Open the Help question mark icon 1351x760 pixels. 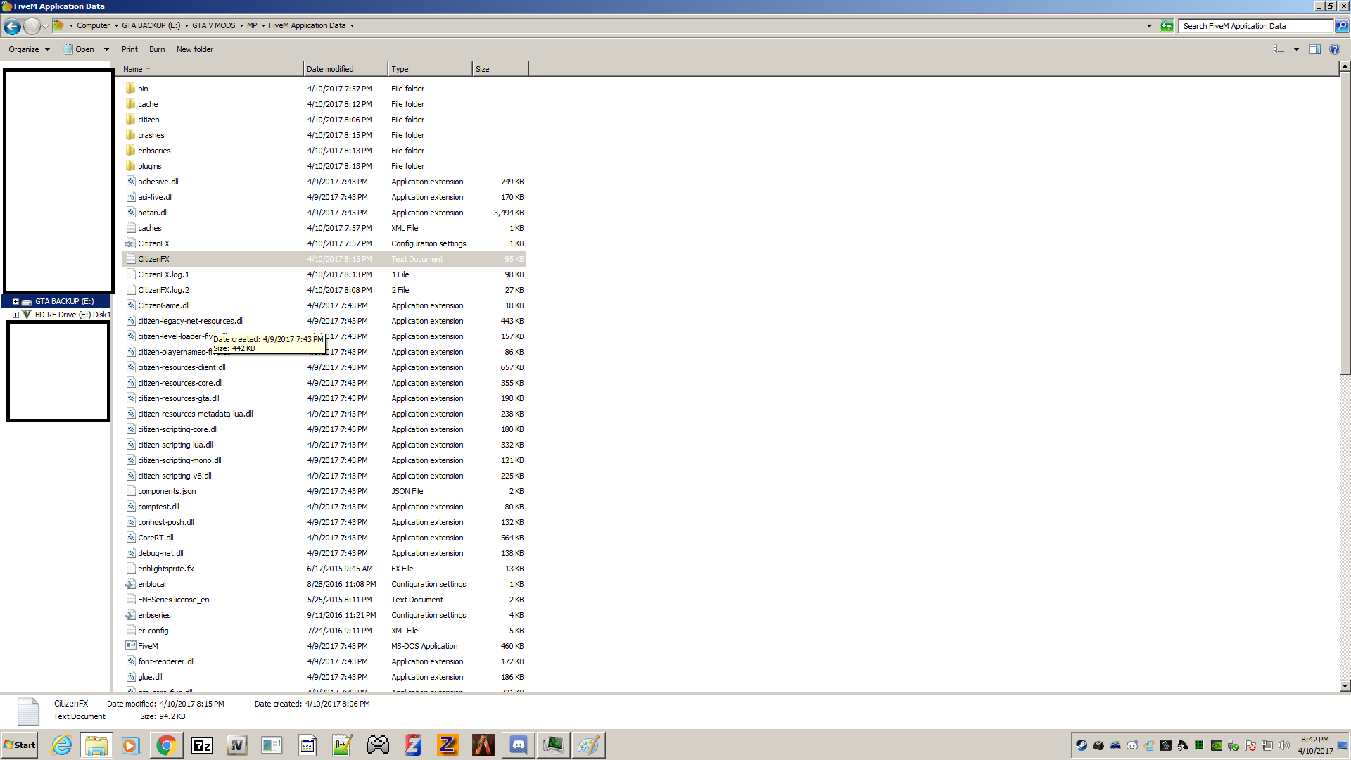coord(1335,49)
